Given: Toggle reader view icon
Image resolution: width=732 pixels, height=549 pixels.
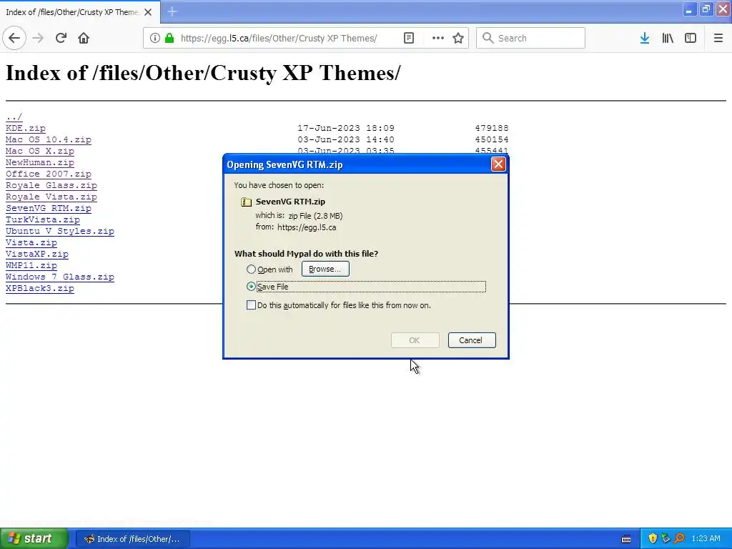Looking at the screenshot, I should [x=408, y=38].
